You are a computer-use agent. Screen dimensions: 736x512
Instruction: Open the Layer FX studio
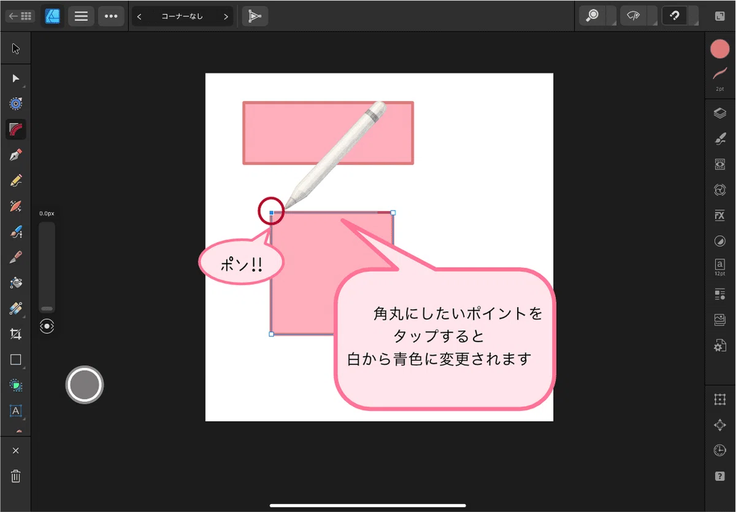click(720, 215)
